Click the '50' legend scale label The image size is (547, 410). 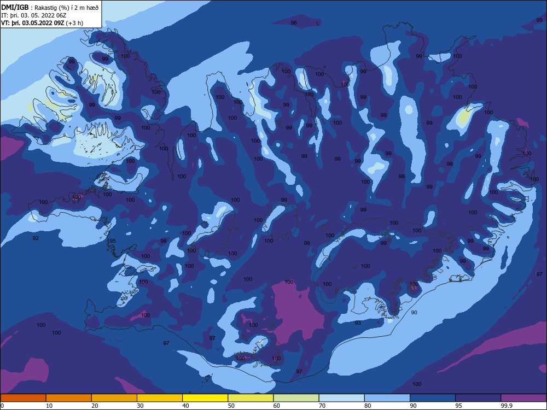(x=231, y=406)
